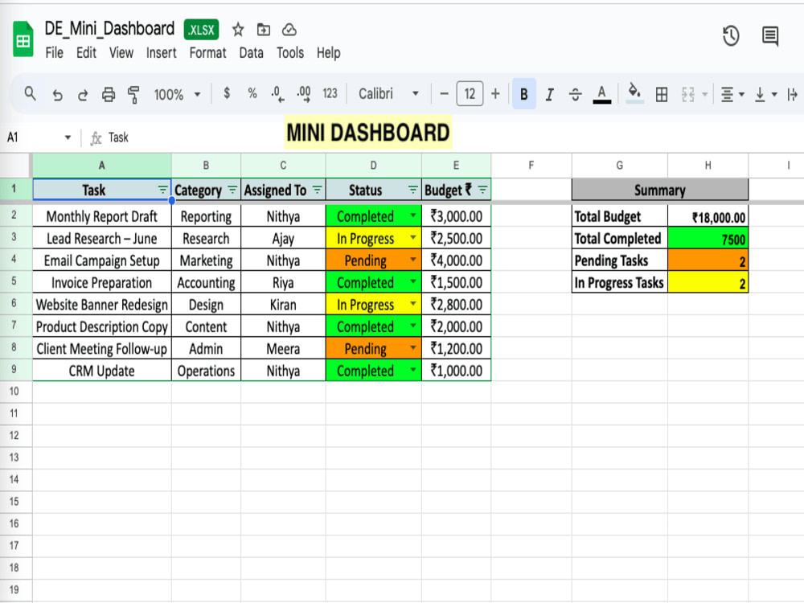Open the Edit menu

[x=86, y=53]
